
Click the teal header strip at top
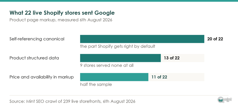coord(119,1)
